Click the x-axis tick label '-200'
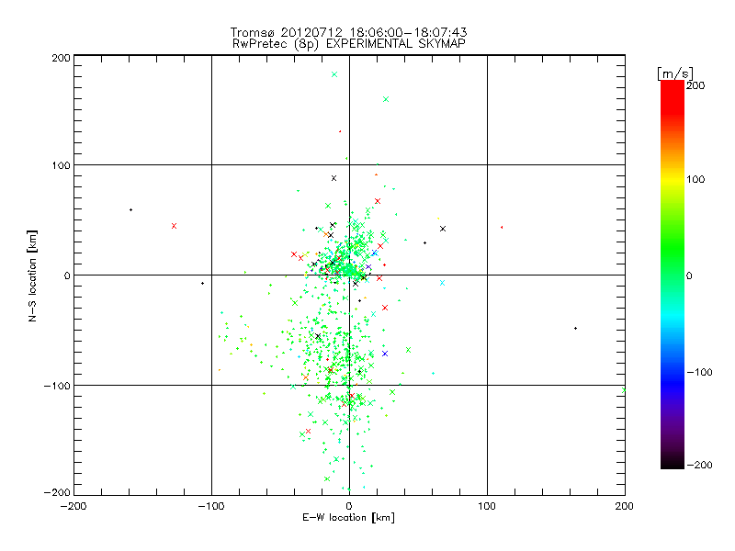735x551 pixels. click(x=73, y=506)
